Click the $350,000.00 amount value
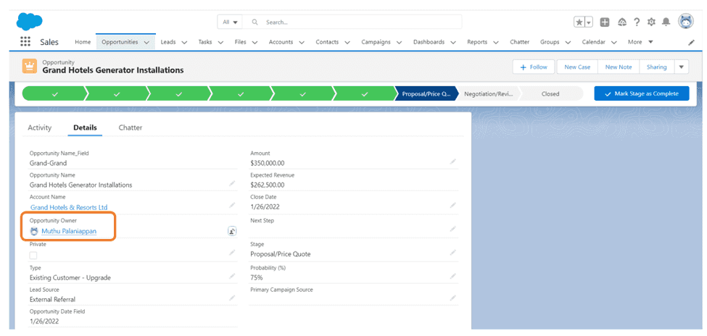Screen dimensions: 707x336 click(268, 164)
